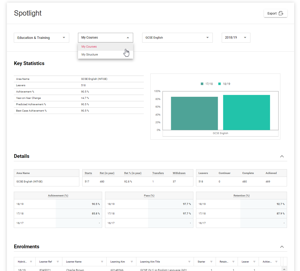This screenshot has width=300, height=271.
Task: Select My Structure menu option
Action: 105,54
